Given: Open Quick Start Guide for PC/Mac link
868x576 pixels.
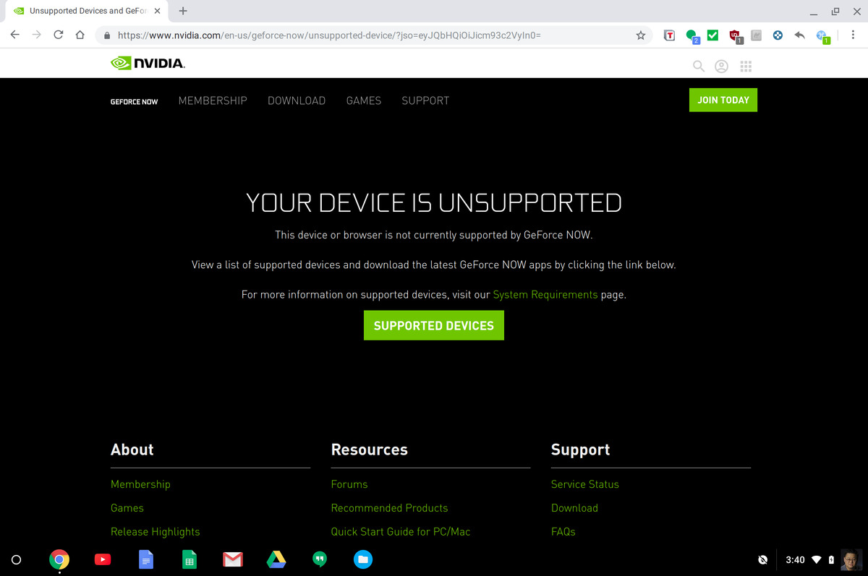Looking at the screenshot, I should pyautogui.click(x=401, y=532).
